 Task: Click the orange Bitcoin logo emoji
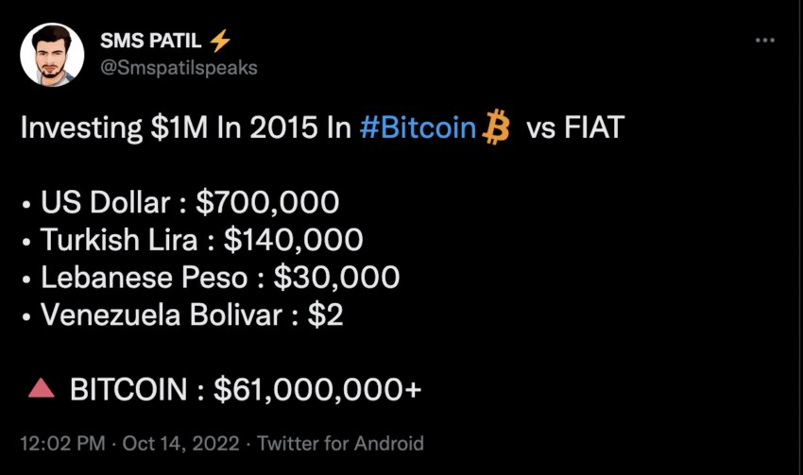[x=496, y=127]
